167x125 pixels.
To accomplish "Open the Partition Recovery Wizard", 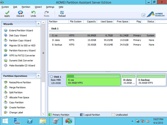I will click(x=22, y=51).
